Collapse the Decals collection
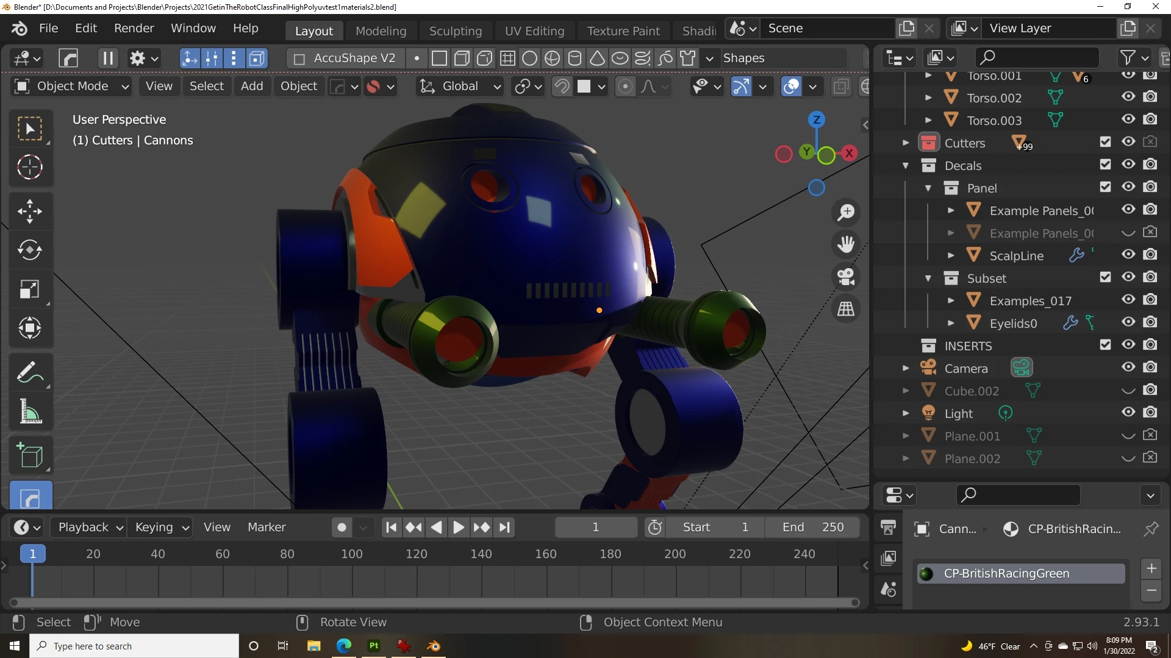The image size is (1171, 658). coord(906,166)
